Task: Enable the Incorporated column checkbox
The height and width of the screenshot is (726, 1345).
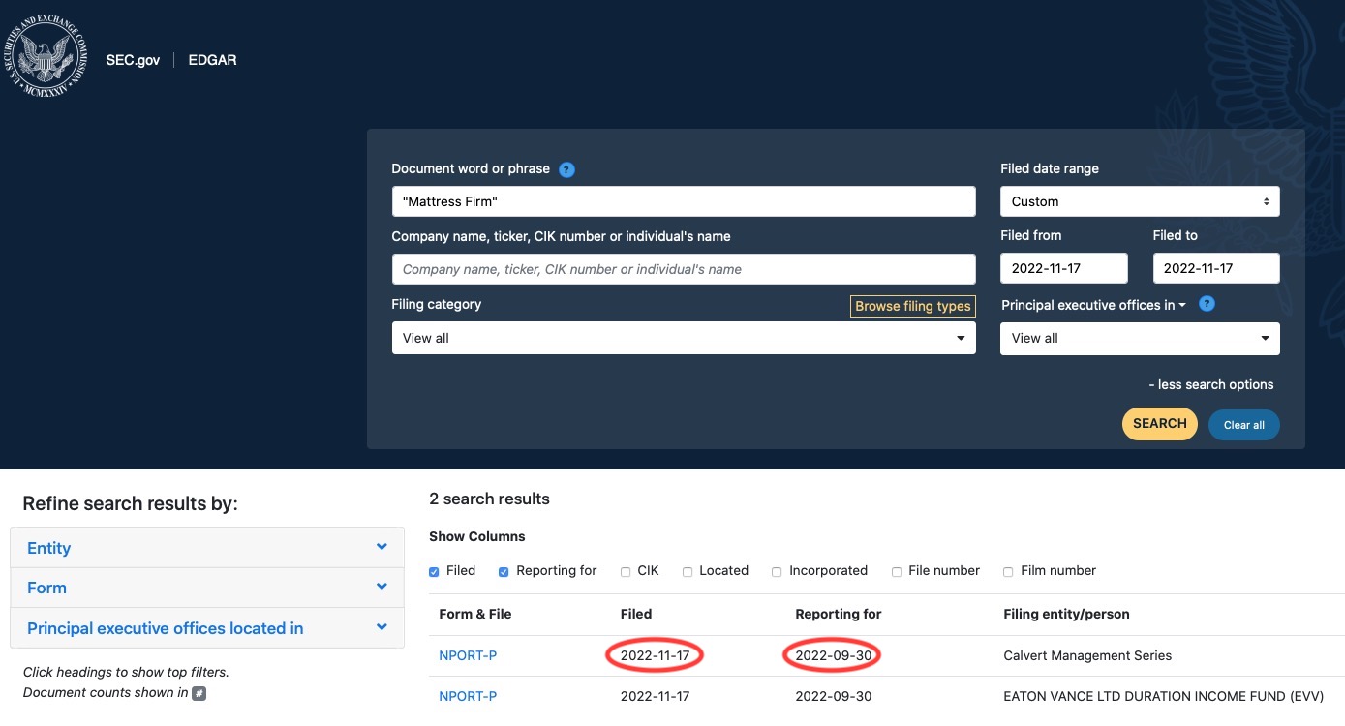Action: (x=777, y=571)
